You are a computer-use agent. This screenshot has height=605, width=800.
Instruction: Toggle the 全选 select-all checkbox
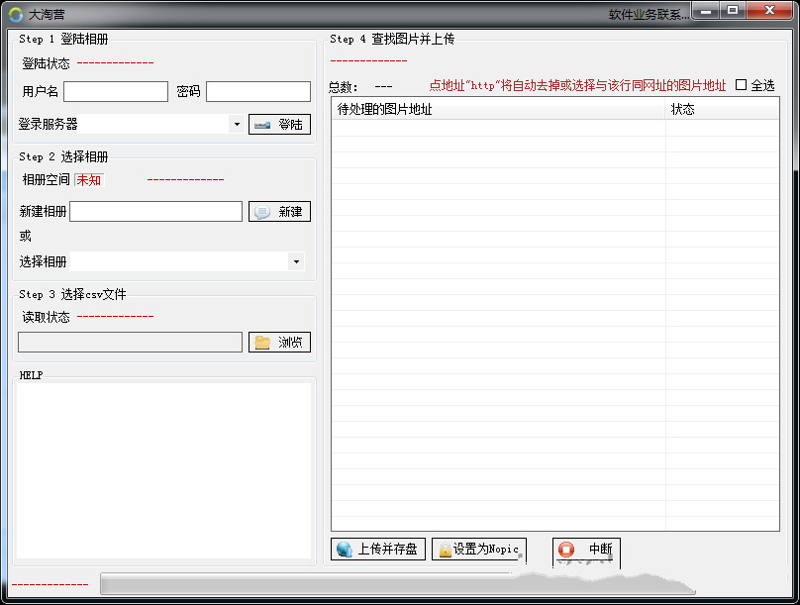(x=741, y=85)
